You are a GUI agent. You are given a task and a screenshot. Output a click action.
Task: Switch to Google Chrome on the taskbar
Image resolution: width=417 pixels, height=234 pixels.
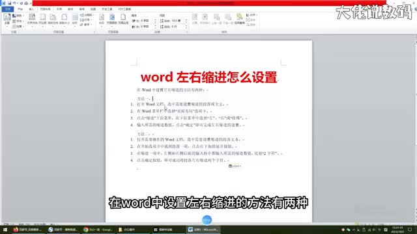[98, 229]
